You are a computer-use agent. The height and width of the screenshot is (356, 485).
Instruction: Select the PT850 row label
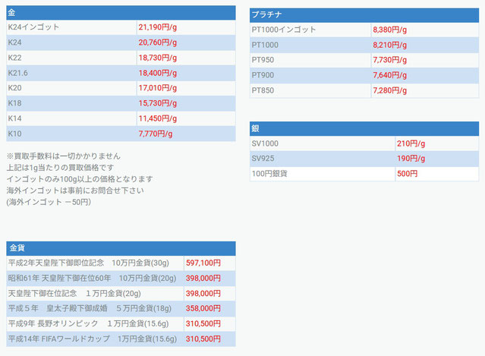[x=263, y=90]
